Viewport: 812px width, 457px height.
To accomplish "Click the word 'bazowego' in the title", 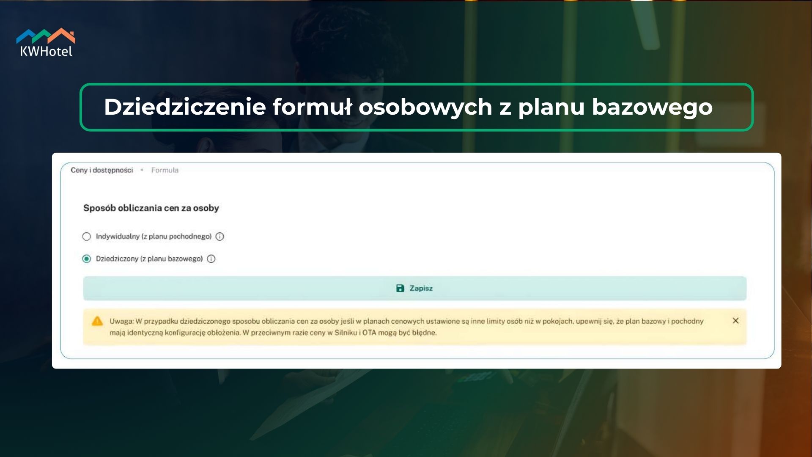I will click(x=652, y=107).
